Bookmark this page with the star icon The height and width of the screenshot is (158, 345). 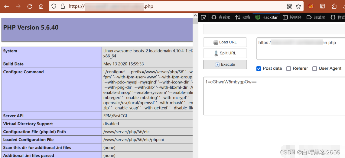click(298, 6)
